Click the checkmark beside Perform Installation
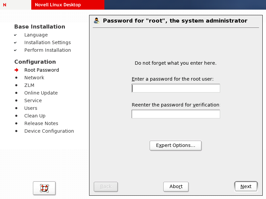266x199 pixels. (15, 50)
